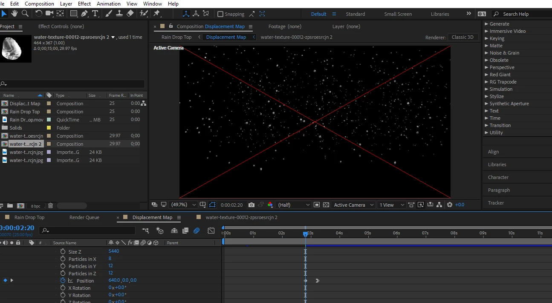Open the Graph Editor
Viewport: 552px width, 303px height.
pos(211,231)
